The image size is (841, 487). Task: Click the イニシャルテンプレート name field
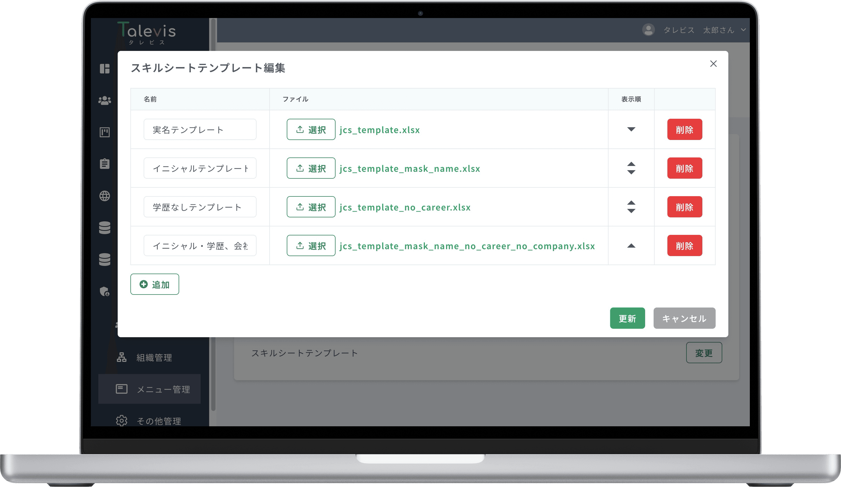tap(200, 168)
